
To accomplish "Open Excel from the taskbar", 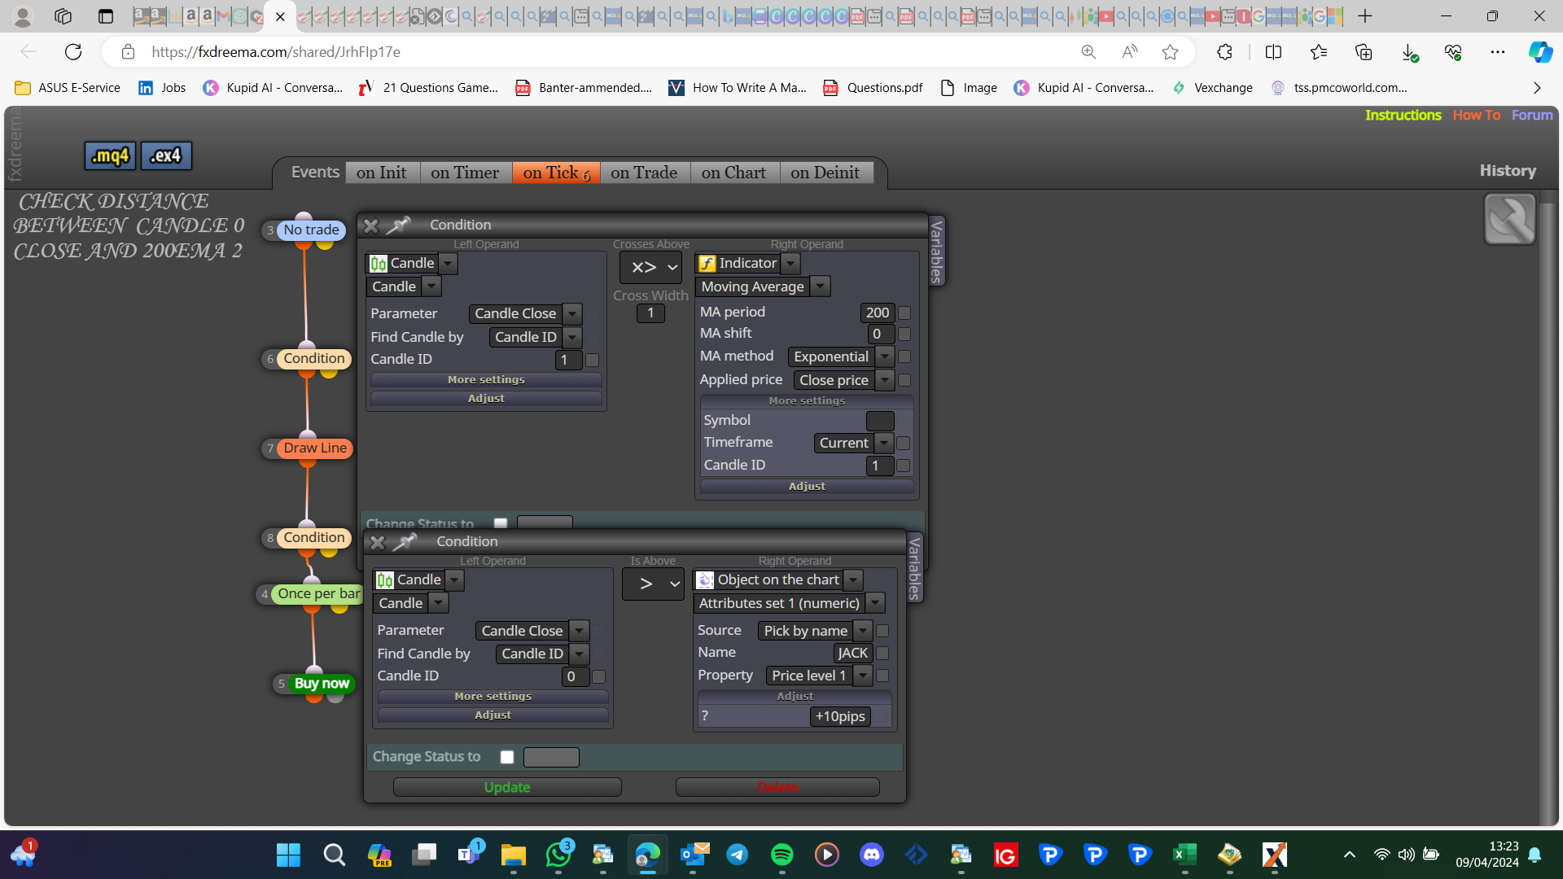I will 1184,855.
